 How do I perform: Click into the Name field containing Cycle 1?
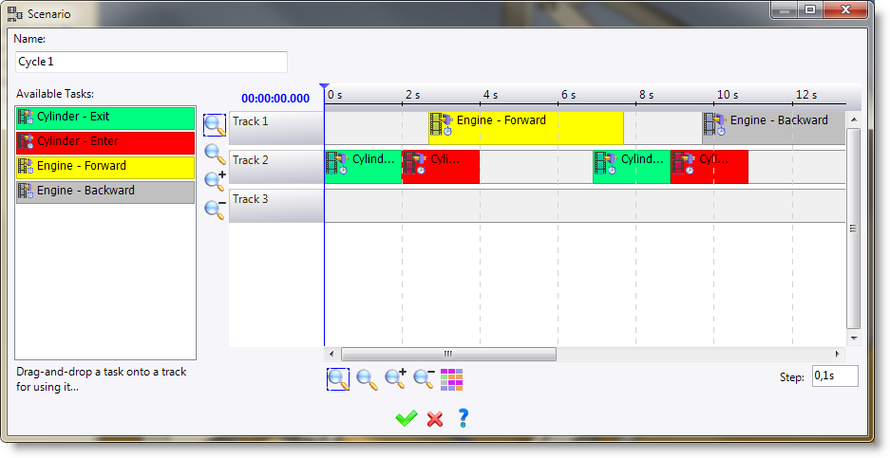152,62
